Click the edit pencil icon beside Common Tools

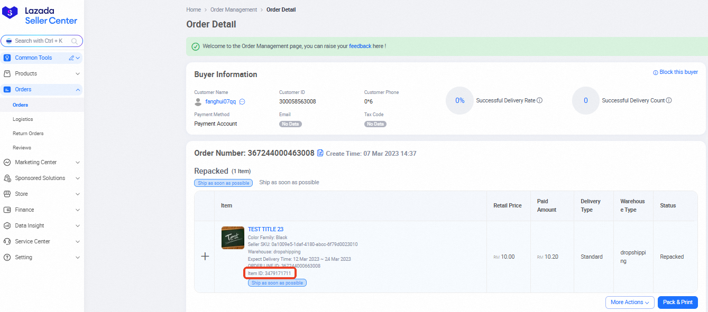(x=71, y=58)
